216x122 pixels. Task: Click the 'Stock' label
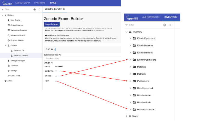(x=135, y=116)
